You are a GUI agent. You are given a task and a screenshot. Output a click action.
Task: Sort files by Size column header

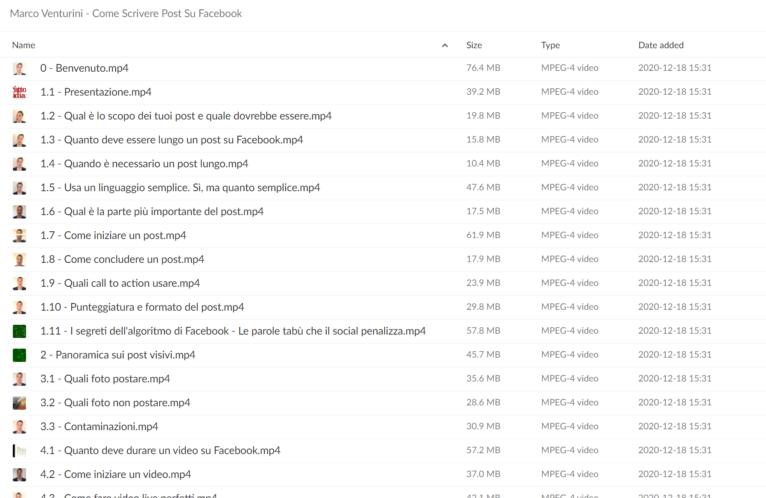click(x=474, y=45)
